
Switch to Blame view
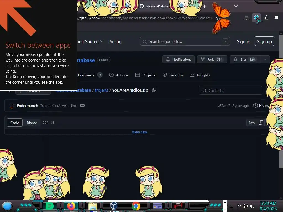click(x=32, y=123)
